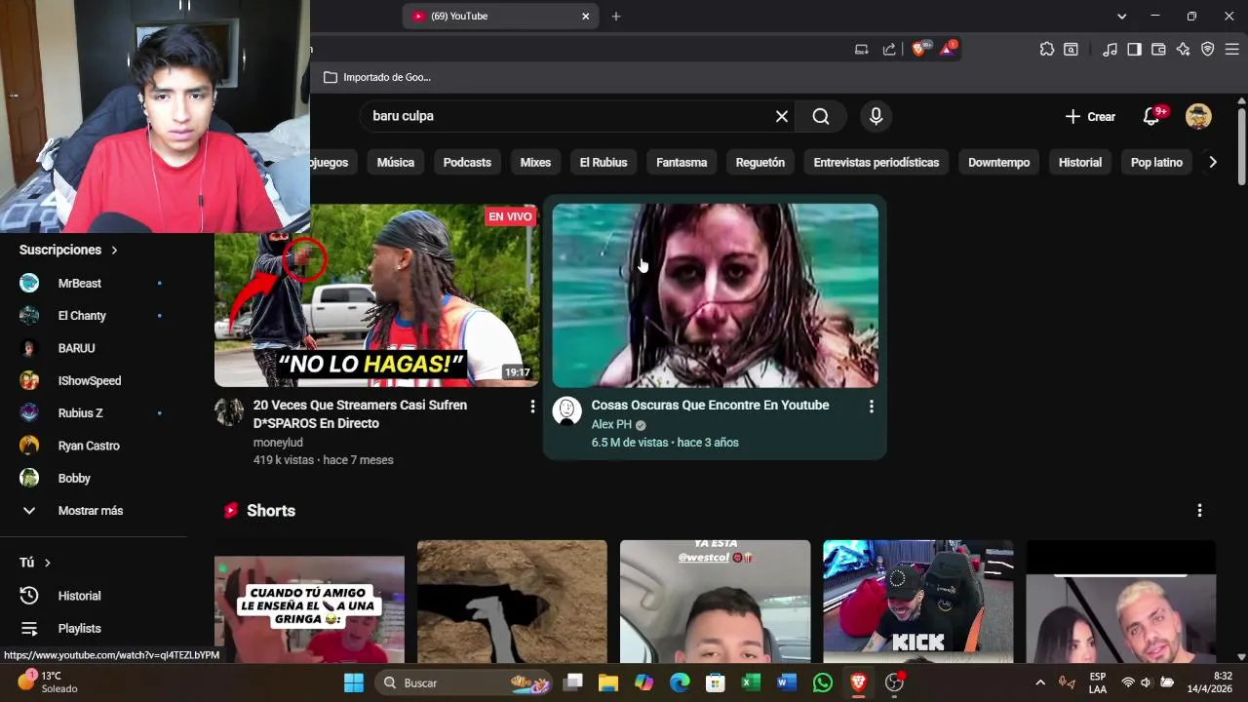Click the share page icon in address bar

click(x=889, y=49)
